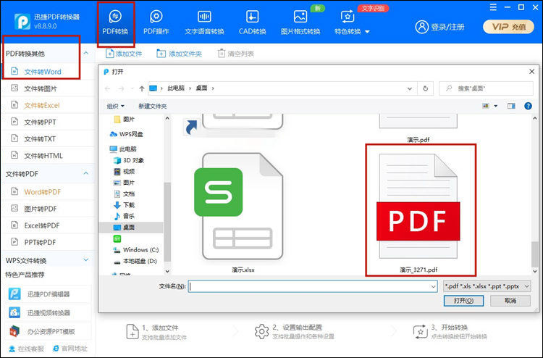The width and height of the screenshot is (543, 358).
Task: Collapse the PDF转换其他 section
Action: pyautogui.click(x=86, y=54)
